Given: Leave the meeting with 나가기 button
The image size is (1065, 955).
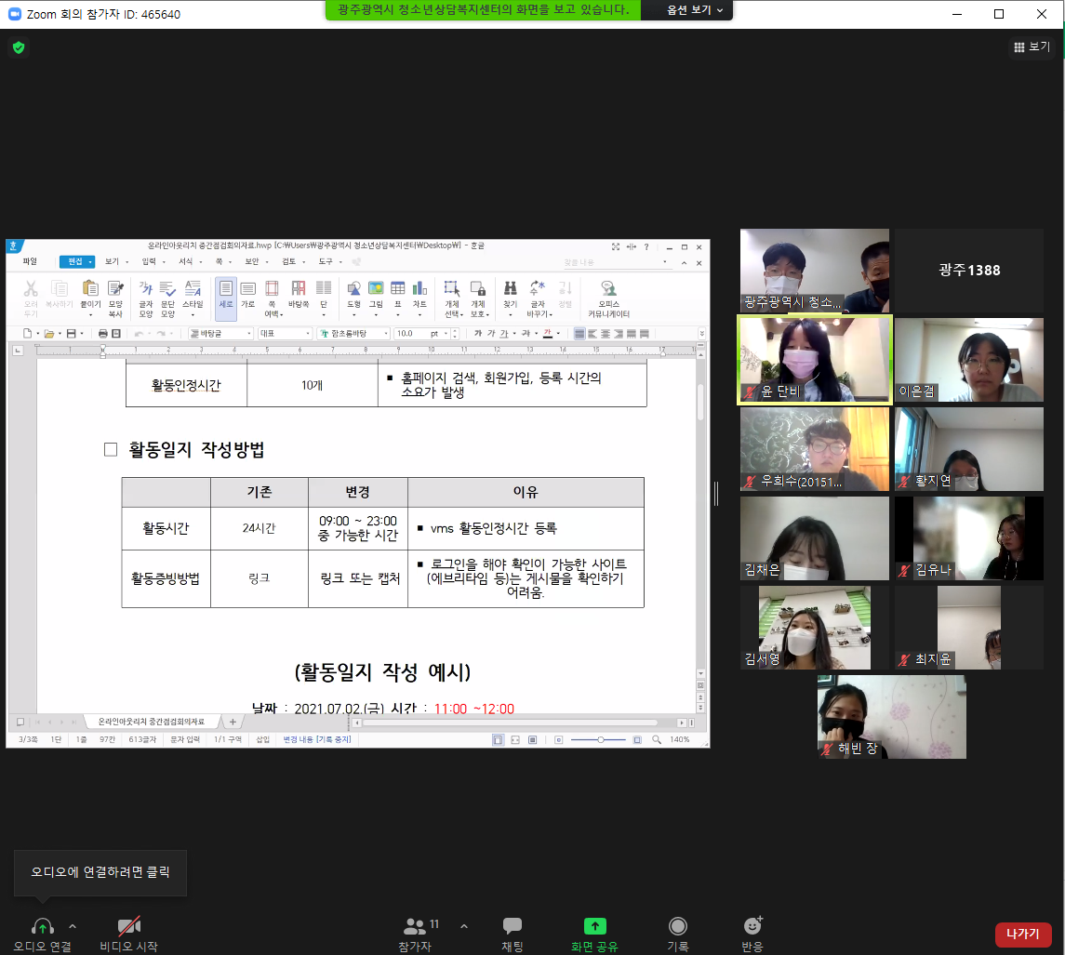Looking at the screenshot, I should tap(1023, 935).
